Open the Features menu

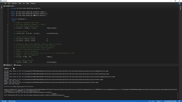click(33, 3)
